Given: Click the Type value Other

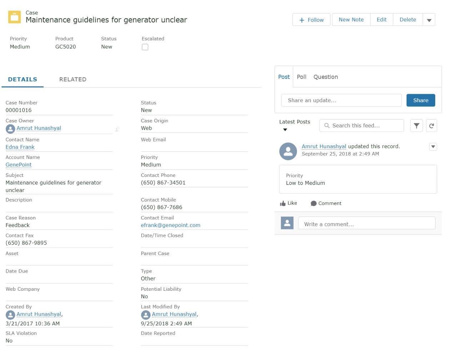Looking at the screenshot, I should (x=148, y=279).
